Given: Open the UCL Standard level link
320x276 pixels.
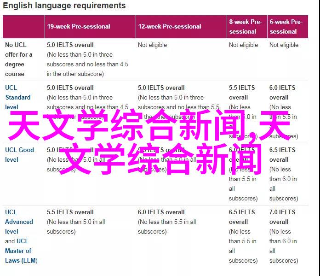Looking at the screenshot, I should click(x=18, y=97).
